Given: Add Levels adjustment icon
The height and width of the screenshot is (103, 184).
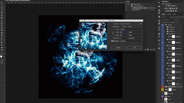Looking at the screenshot, I should coord(169,6).
